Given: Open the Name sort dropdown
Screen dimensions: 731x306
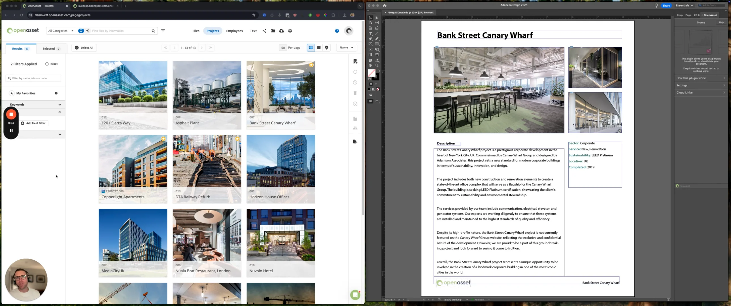Looking at the screenshot, I should [x=346, y=48].
